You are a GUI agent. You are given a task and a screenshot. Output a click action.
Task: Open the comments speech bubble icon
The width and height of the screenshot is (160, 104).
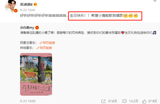pos(124,101)
